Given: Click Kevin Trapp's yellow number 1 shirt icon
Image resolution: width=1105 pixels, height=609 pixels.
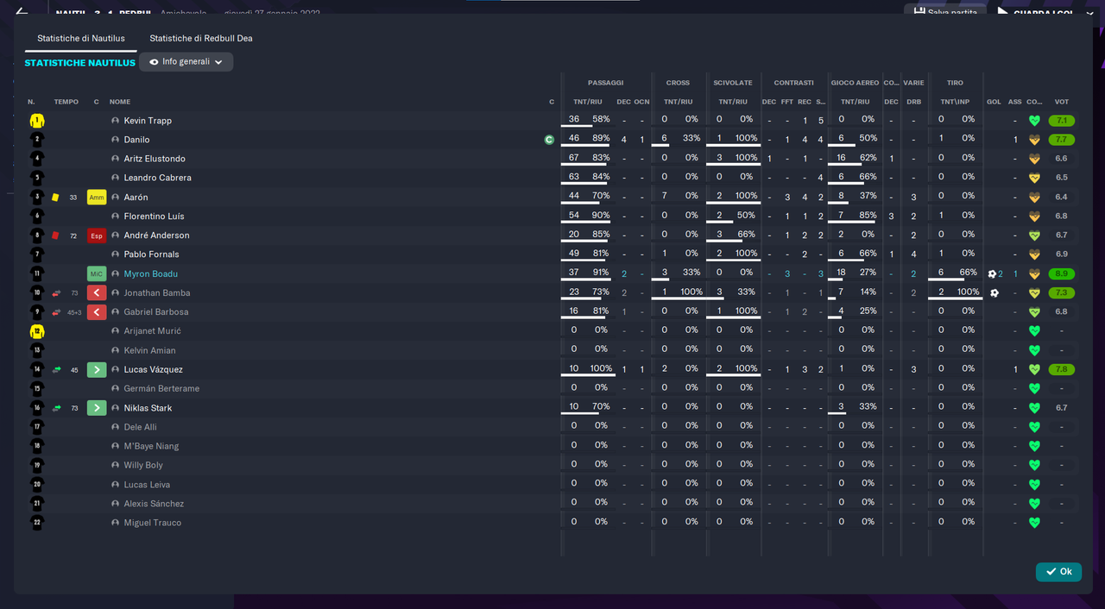Looking at the screenshot, I should tap(37, 121).
